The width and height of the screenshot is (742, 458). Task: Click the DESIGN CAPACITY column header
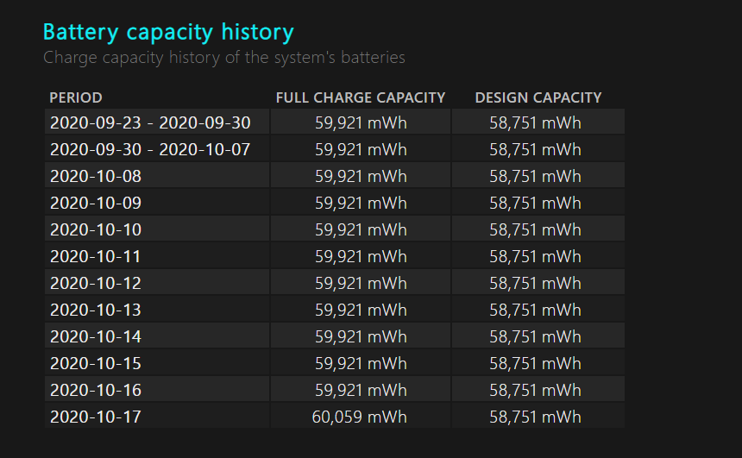(x=538, y=97)
